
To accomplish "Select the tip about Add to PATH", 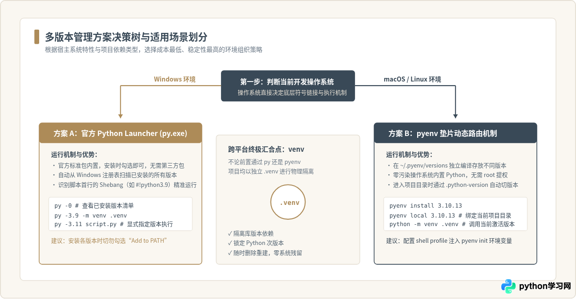I will (x=109, y=240).
